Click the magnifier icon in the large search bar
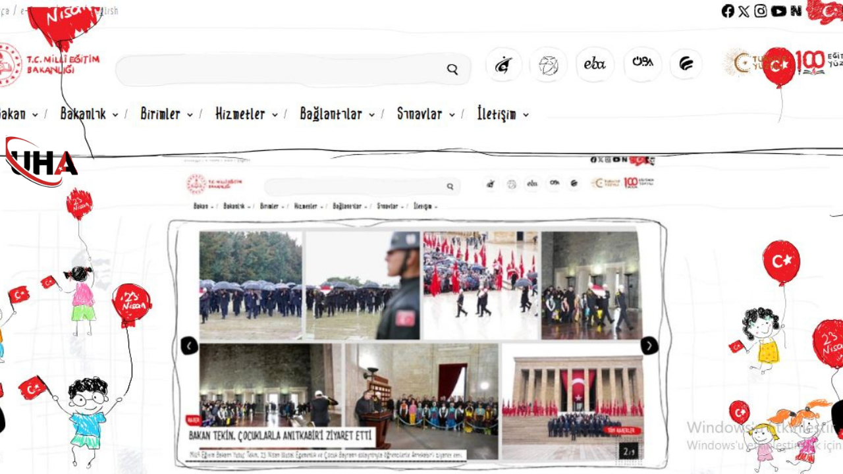The width and height of the screenshot is (843, 474). pyautogui.click(x=452, y=69)
